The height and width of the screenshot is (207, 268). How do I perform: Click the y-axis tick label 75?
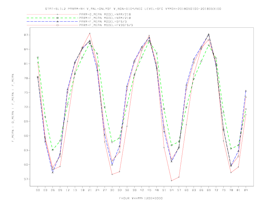click(25, 93)
